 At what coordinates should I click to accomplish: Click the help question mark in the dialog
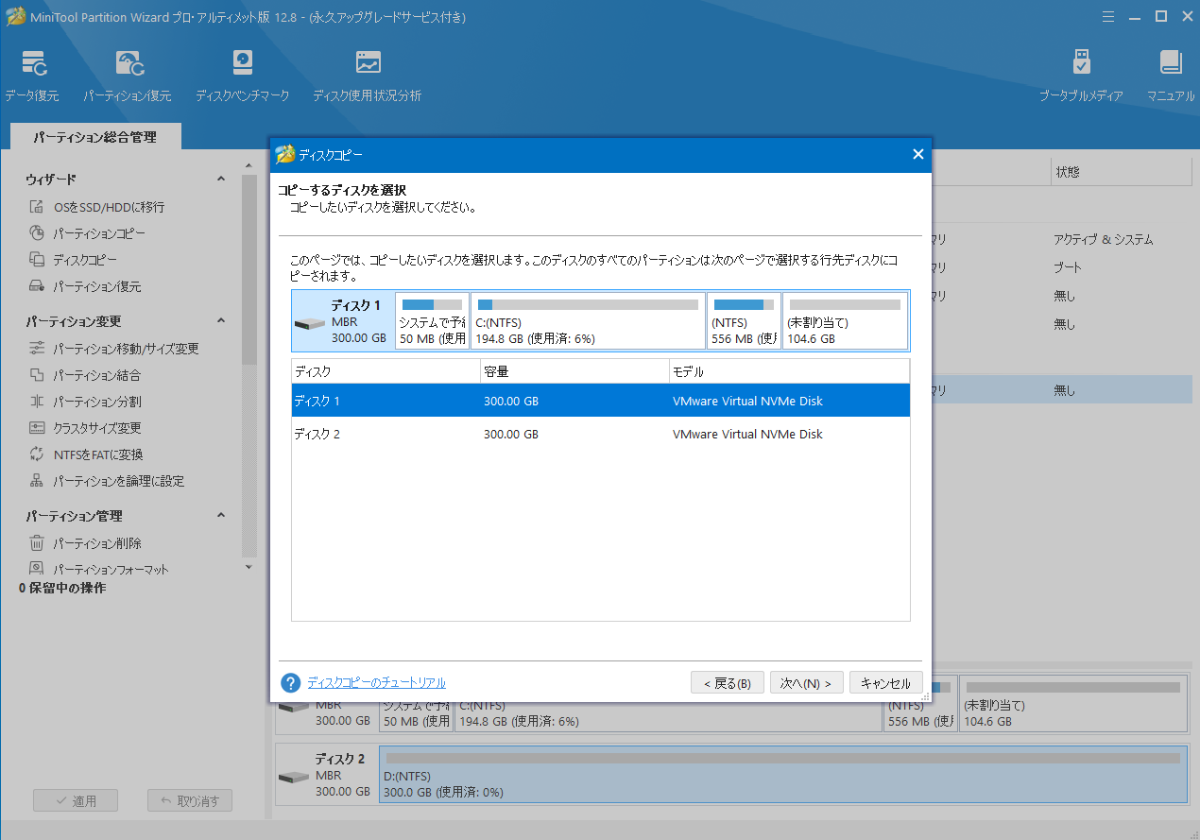tap(290, 682)
